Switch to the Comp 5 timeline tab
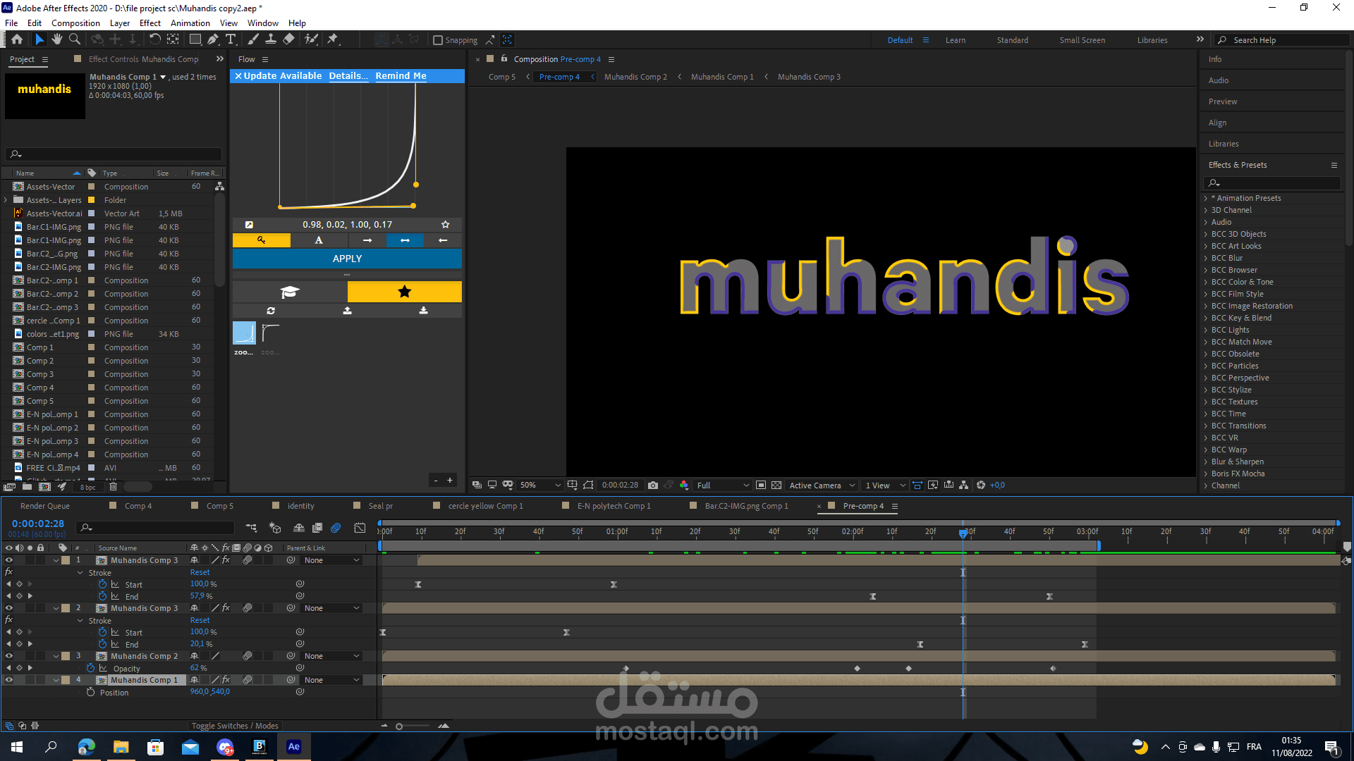Screen dimensions: 1354x761 pos(219,506)
